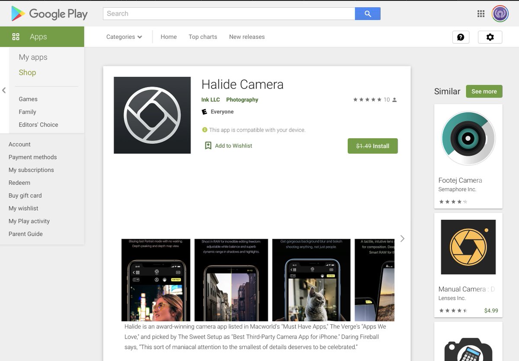Open My wishlist link
Viewport: 519px width, 361px height.
[x=23, y=208]
